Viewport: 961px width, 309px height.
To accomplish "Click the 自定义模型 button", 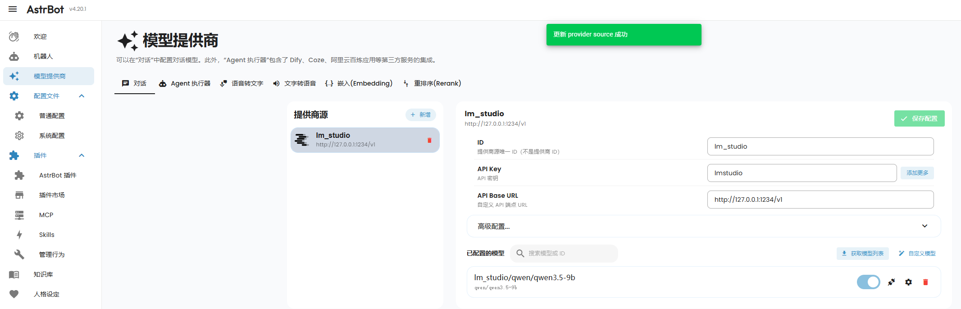I will click(x=917, y=254).
